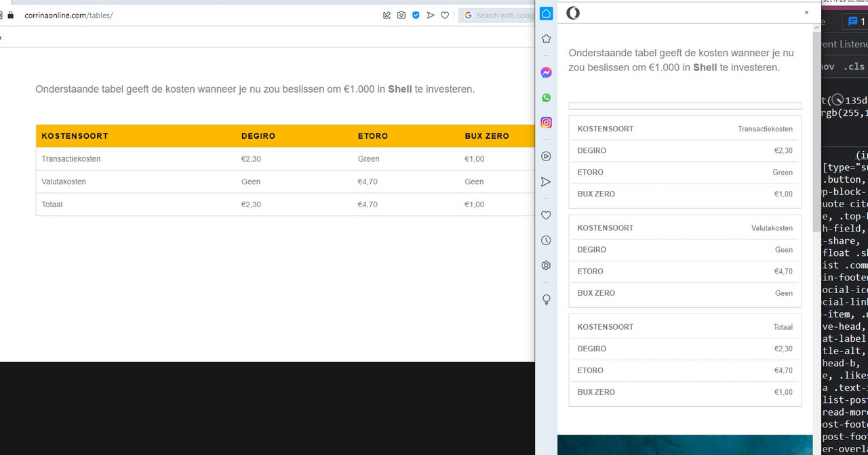The height and width of the screenshot is (455, 868).
Task: Click the bold Shell word in main page text
Action: pos(400,89)
